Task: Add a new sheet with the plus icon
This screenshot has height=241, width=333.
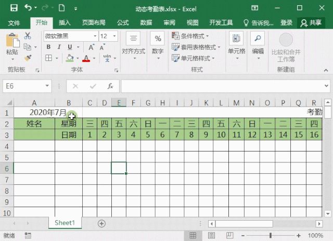Action: point(102,223)
